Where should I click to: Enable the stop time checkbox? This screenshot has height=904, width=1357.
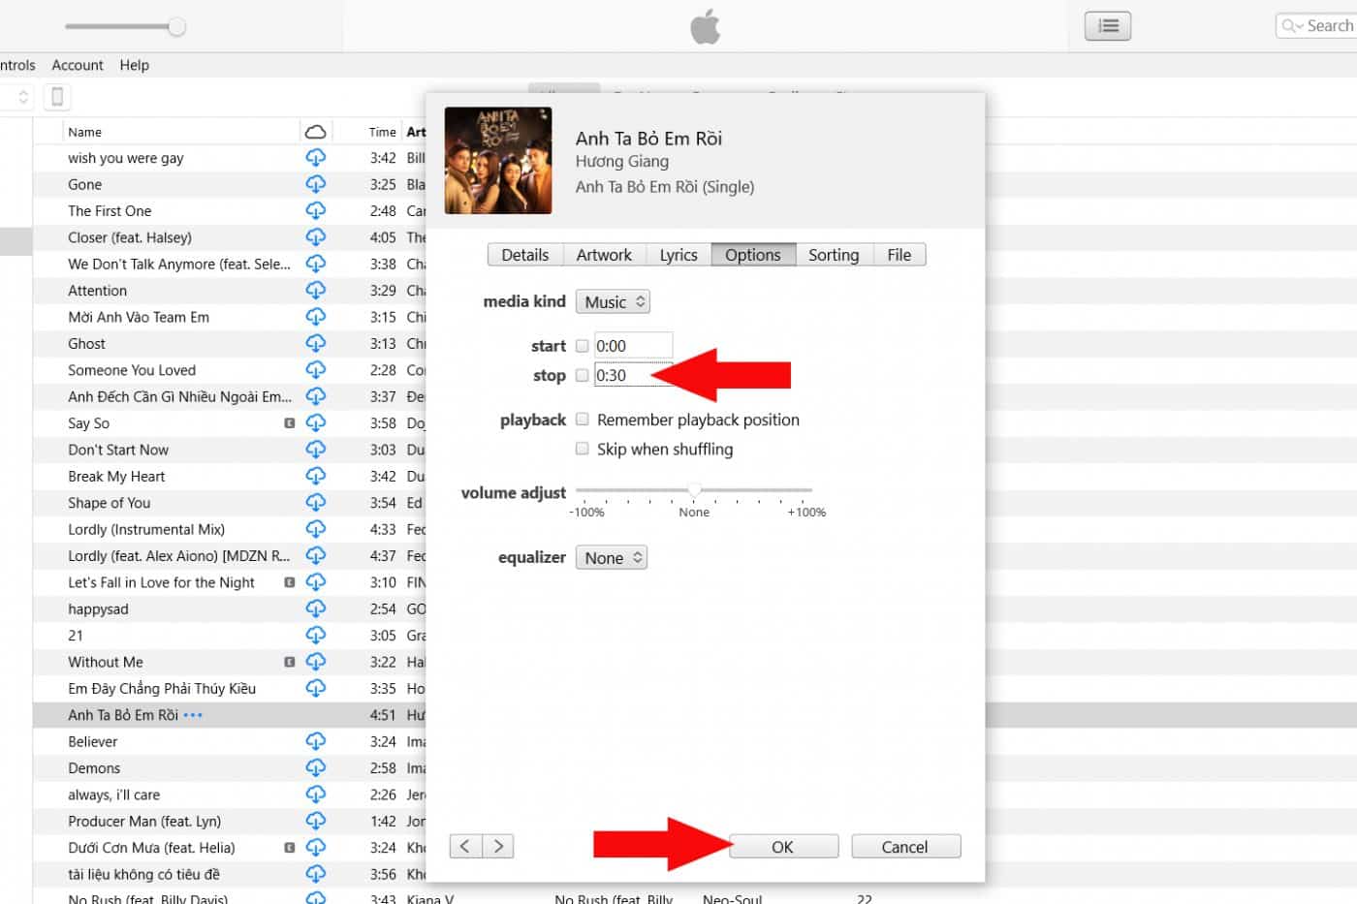(x=583, y=376)
